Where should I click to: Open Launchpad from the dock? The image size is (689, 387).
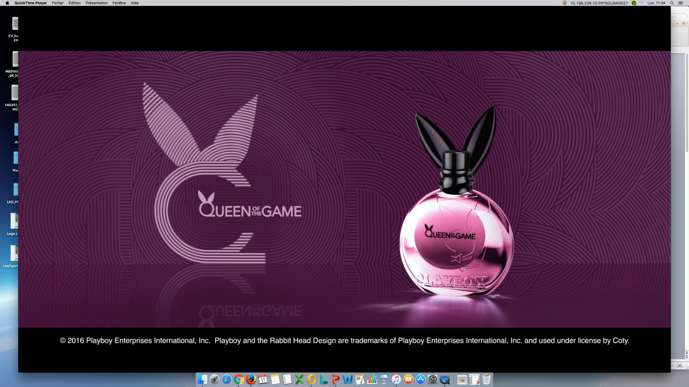(x=215, y=379)
